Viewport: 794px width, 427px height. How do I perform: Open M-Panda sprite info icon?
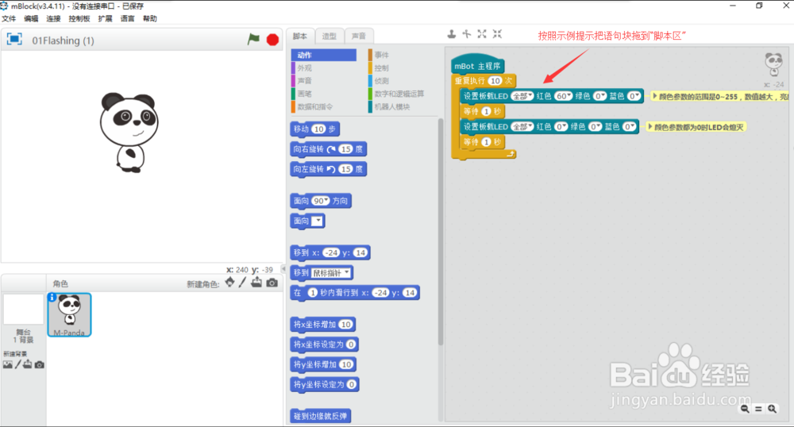click(52, 298)
